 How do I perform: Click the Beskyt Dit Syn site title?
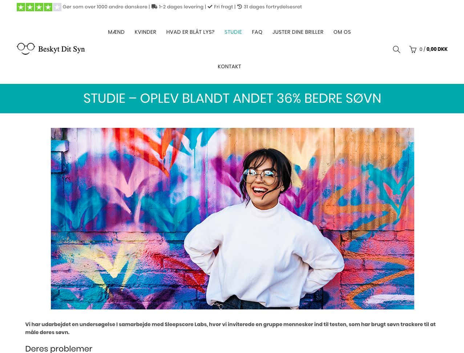click(61, 49)
